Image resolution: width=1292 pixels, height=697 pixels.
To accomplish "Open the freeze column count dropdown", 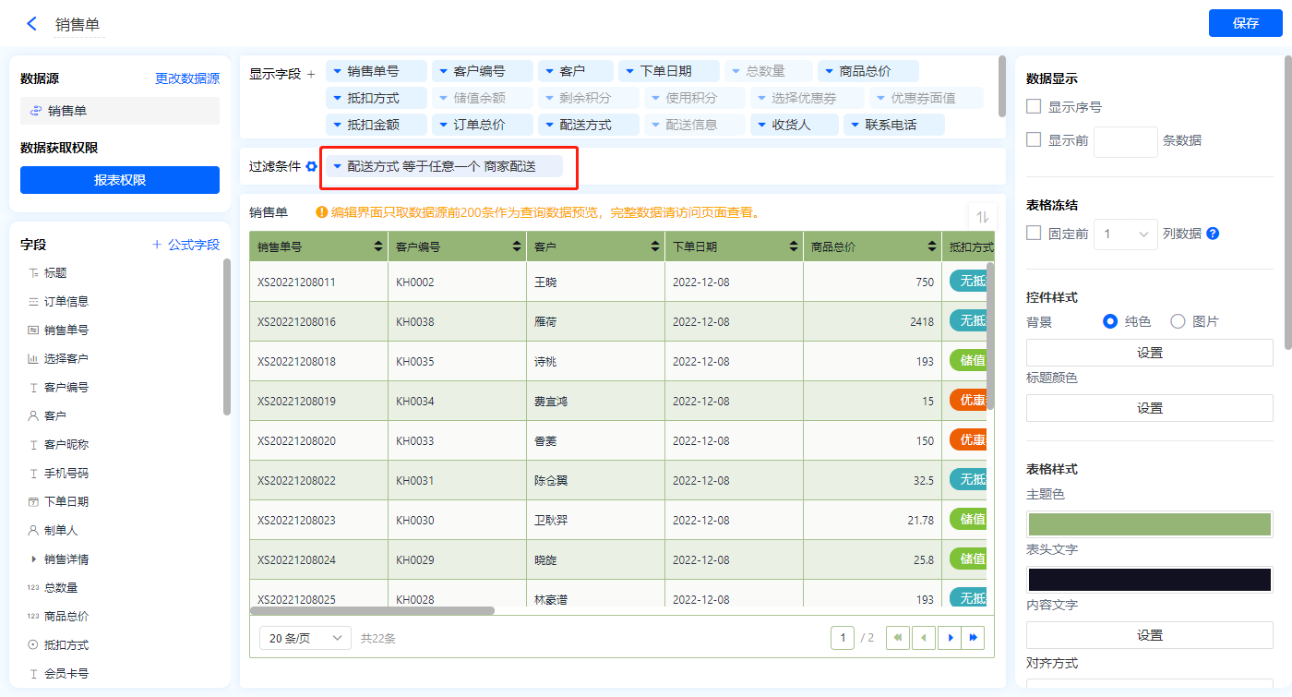I will tap(1125, 234).
